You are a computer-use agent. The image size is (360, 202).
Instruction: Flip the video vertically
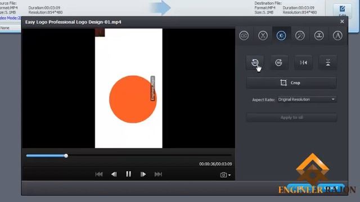click(328, 62)
